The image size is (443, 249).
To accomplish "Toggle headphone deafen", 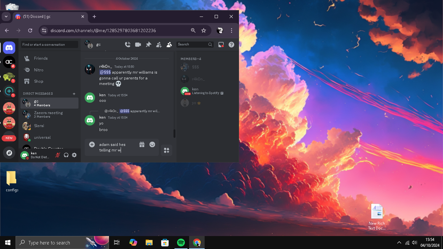I will (x=66, y=155).
